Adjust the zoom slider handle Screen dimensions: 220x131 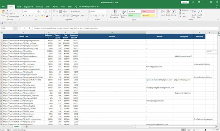point(205,130)
